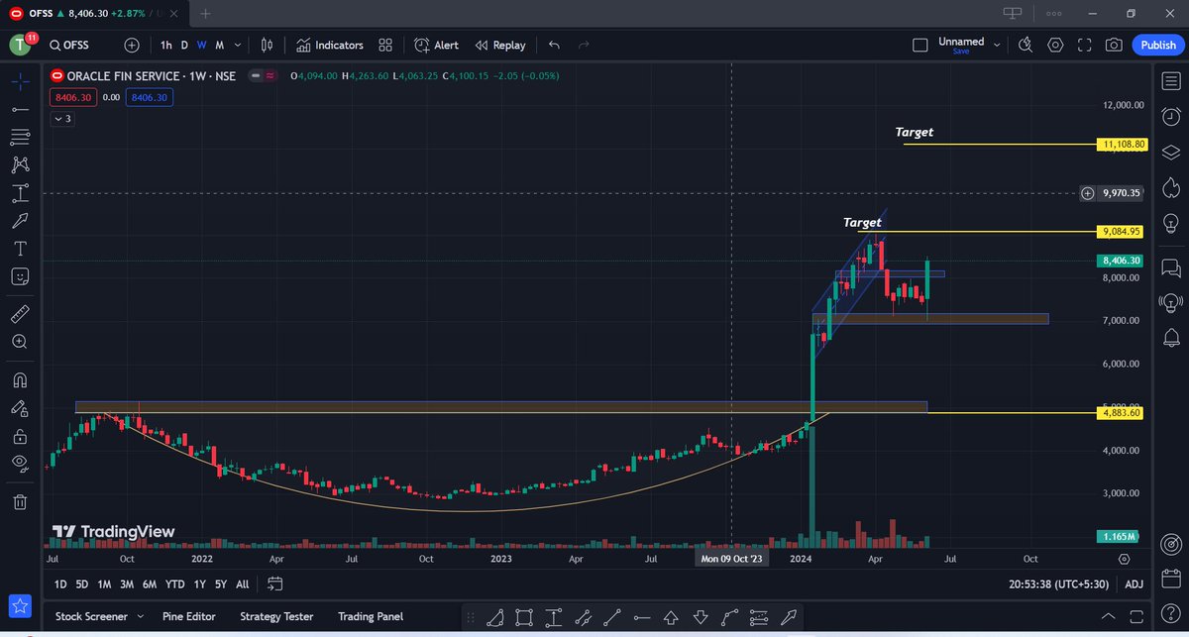Open watchlist panel in right sidebar
The width and height of the screenshot is (1189, 637).
1170,79
